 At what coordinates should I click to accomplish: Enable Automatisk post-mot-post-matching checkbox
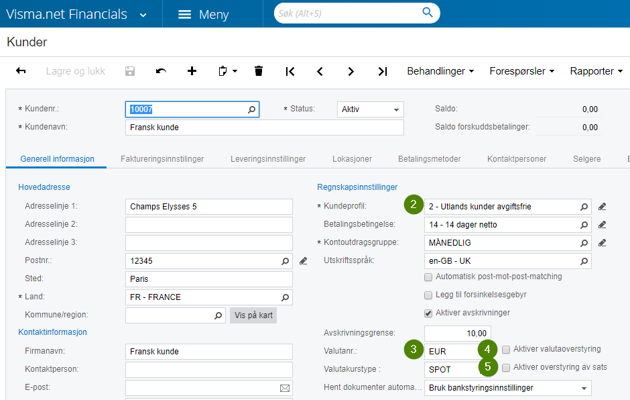pos(429,277)
